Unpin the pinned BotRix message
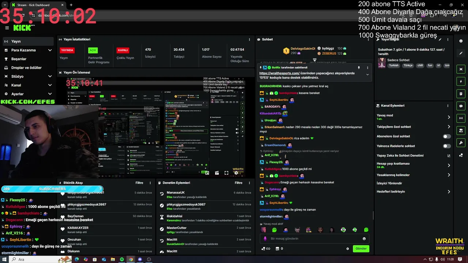 tap(359, 68)
